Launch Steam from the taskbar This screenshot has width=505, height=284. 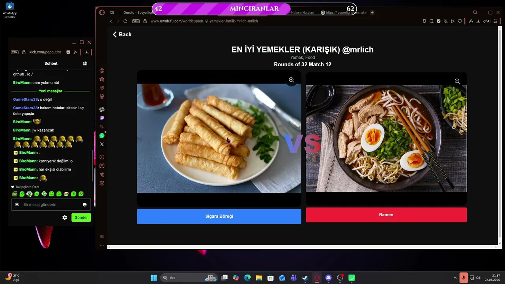[305, 278]
